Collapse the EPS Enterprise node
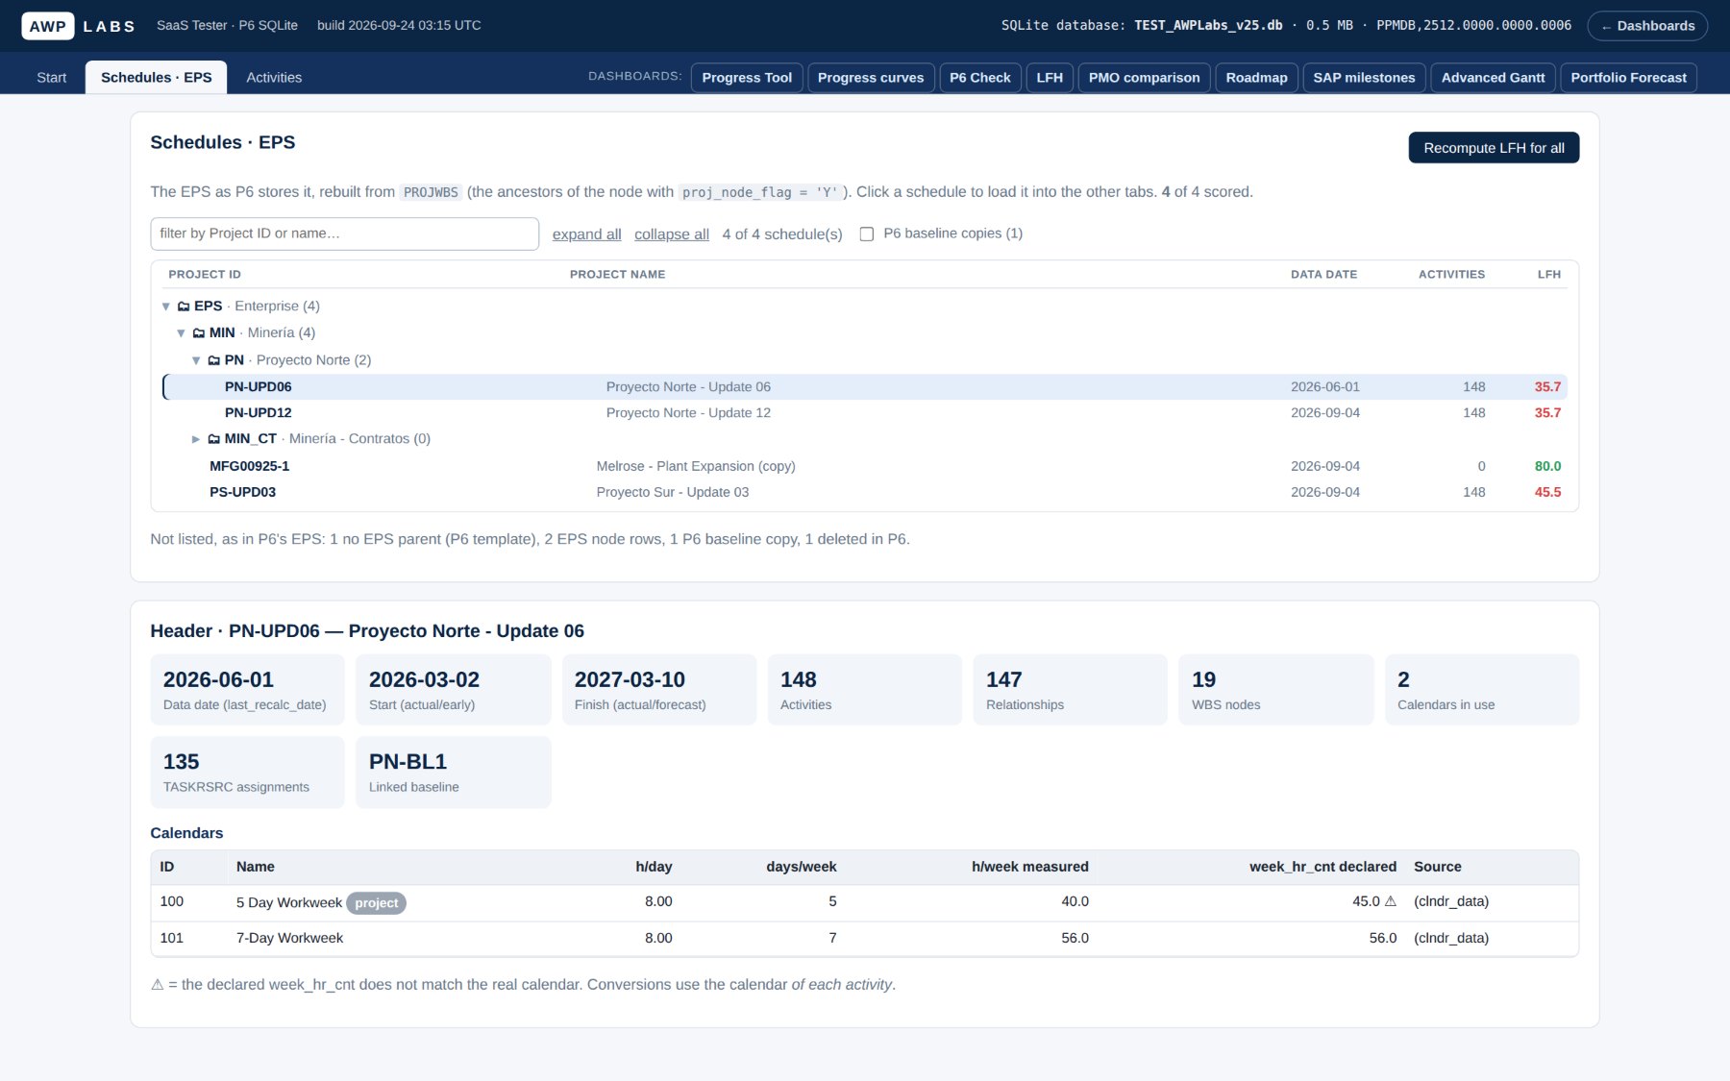This screenshot has height=1081, width=1730. tap(166, 307)
